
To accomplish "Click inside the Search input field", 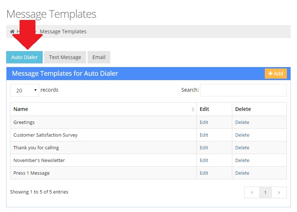I will [243, 90].
